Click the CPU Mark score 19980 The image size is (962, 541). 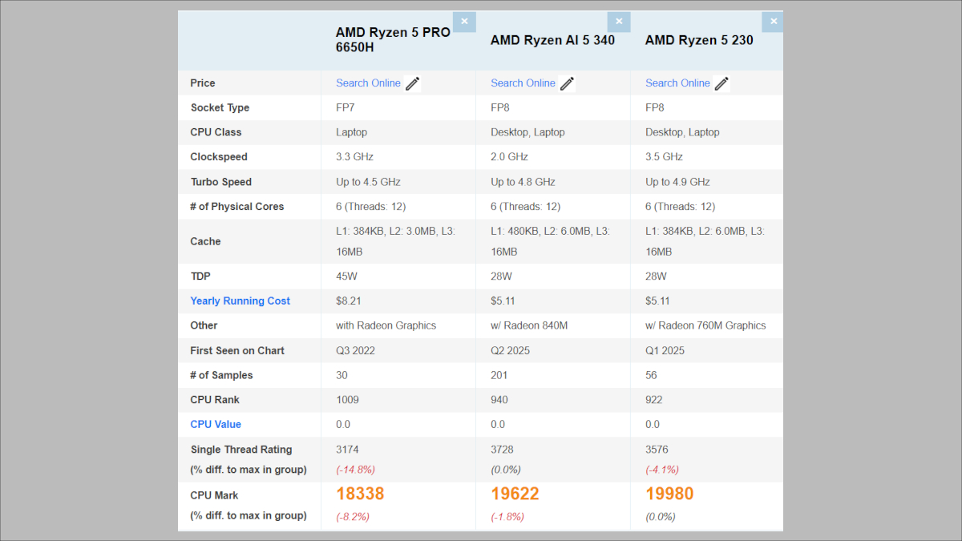(x=669, y=493)
